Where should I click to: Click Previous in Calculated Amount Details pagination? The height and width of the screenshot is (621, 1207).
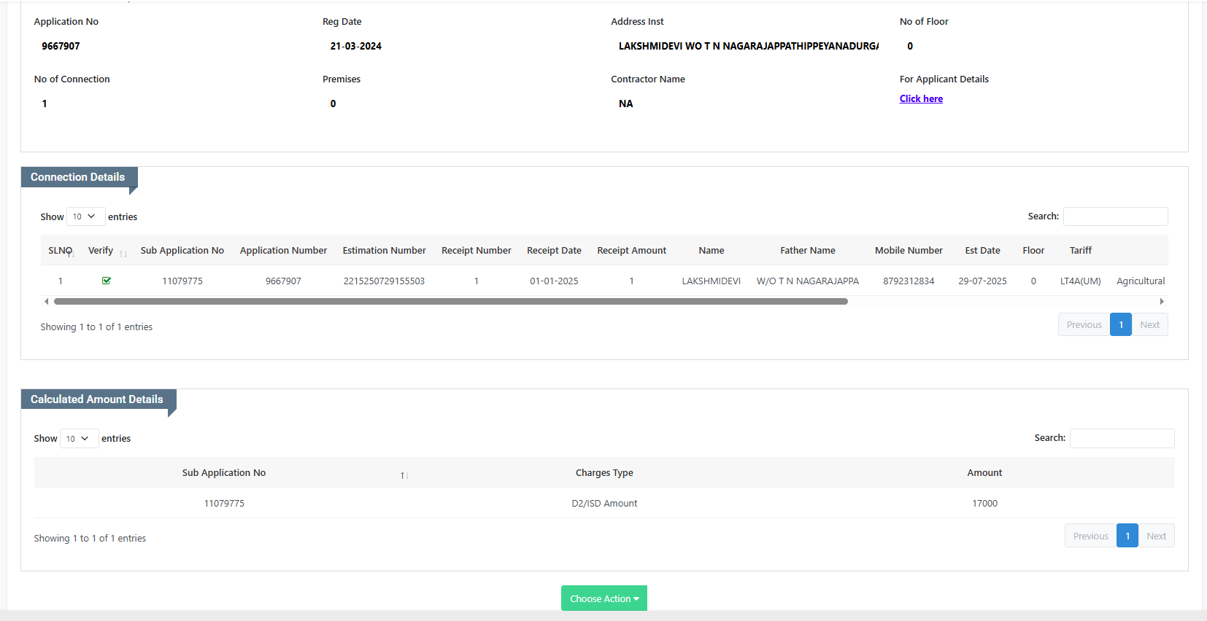coord(1091,536)
